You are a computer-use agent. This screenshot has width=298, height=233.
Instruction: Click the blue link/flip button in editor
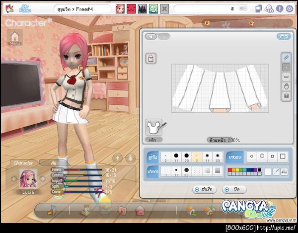pos(284,37)
